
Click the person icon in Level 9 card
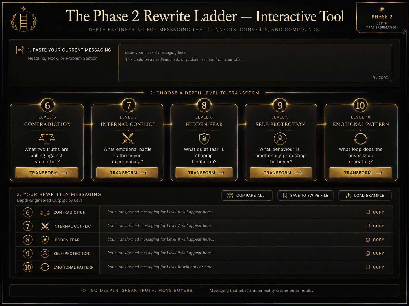pyautogui.click(x=280, y=138)
